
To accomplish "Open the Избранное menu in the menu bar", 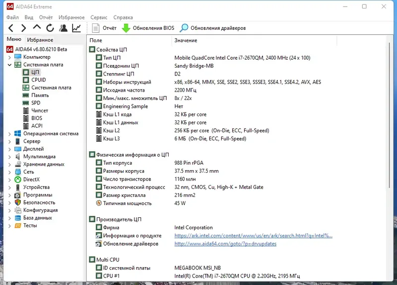I will 71,17.
